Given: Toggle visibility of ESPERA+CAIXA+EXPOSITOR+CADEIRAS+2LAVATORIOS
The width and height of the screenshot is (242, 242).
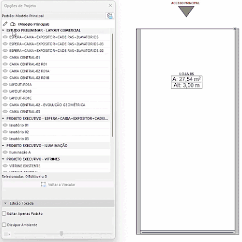Looking at the screenshot, I should [x=5, y=37].
